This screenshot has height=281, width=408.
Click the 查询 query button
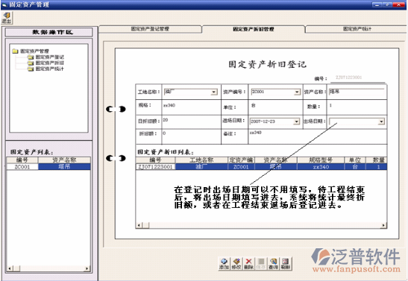coord(273,263)
